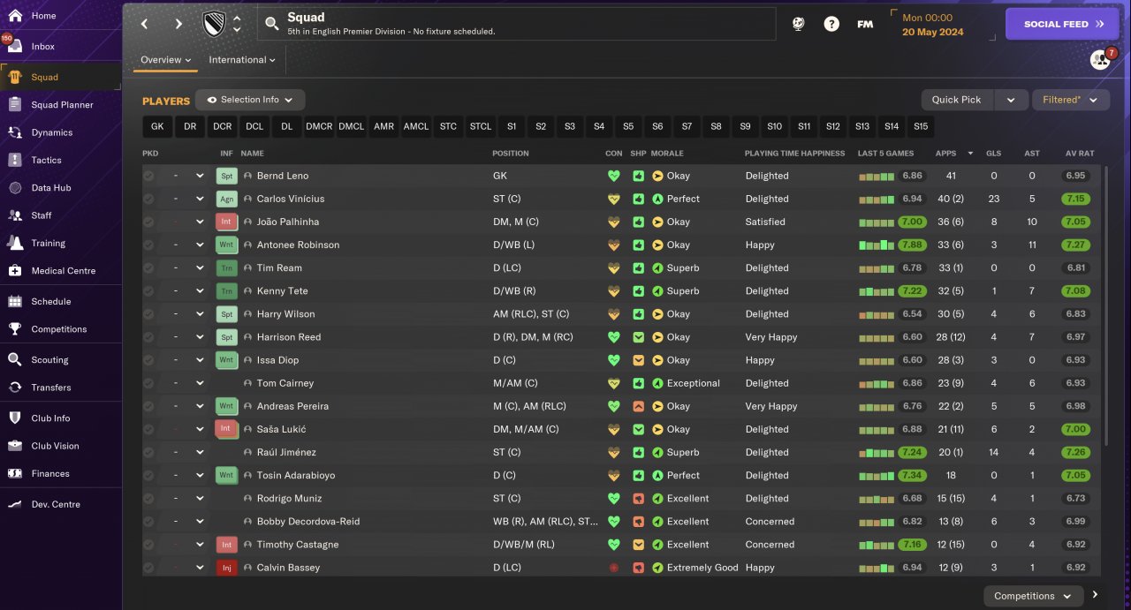Open the Staff section
Viewport: 1131px width, 610px height.
pyautogui.click(x=42, y=215)
